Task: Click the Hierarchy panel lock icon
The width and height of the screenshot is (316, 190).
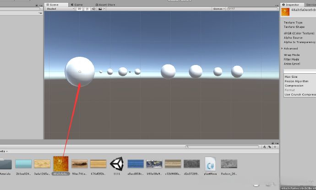Action: point(37,5)
